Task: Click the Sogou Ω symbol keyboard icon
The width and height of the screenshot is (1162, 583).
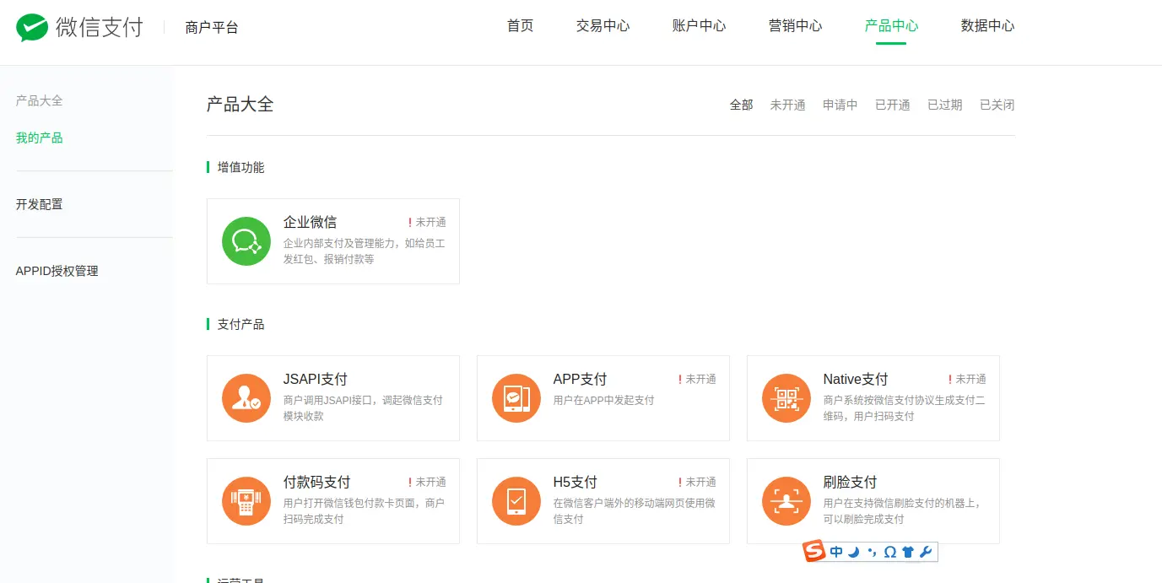Action: click(890, 553)
